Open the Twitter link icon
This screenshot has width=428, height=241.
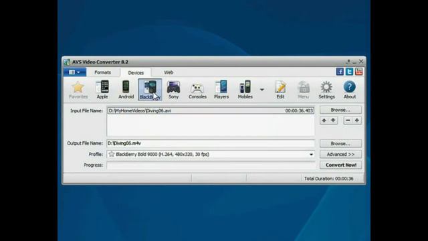tap(349, 72)
